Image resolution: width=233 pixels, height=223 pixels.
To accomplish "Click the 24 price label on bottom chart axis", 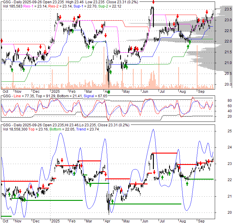I will (x=230, y=147).
